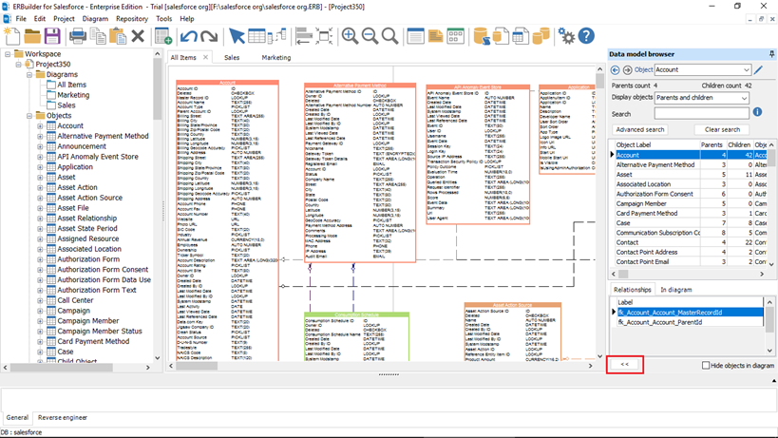
Task: Open settings with the gear icon
Action: pyautogui.click(x=566, y=36)
